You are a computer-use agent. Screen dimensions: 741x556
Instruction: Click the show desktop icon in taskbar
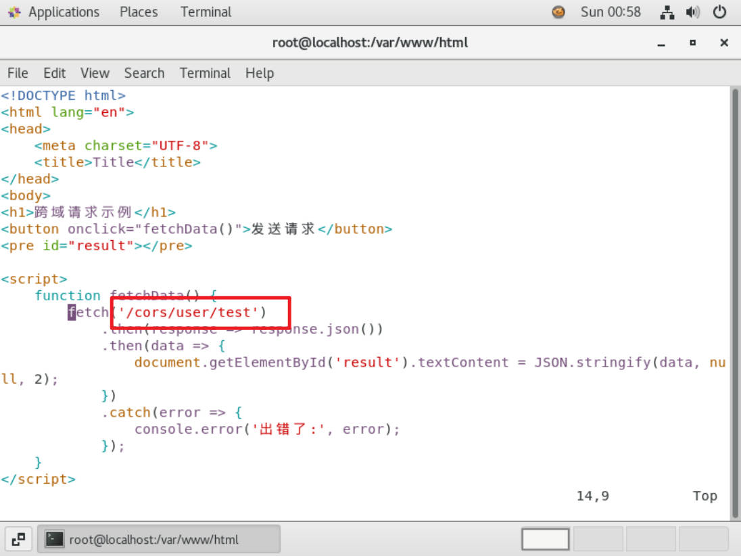tap(18, 539)
